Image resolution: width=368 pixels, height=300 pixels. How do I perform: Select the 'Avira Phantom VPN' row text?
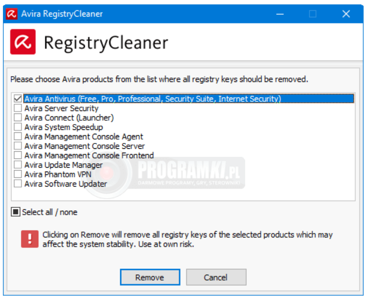58,174
